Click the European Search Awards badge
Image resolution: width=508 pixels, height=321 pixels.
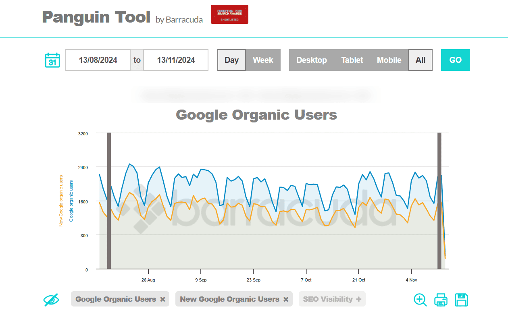point(229,14)
